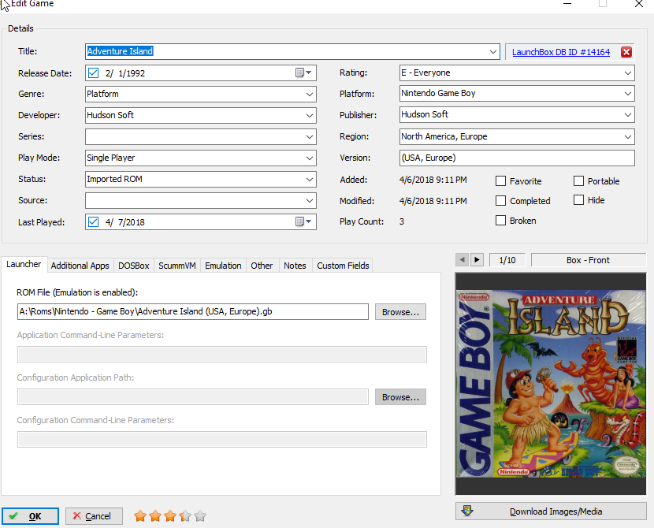Expand the Region dropdown
The width and height of the screenshot is (654, 528).
pos(628,137)
